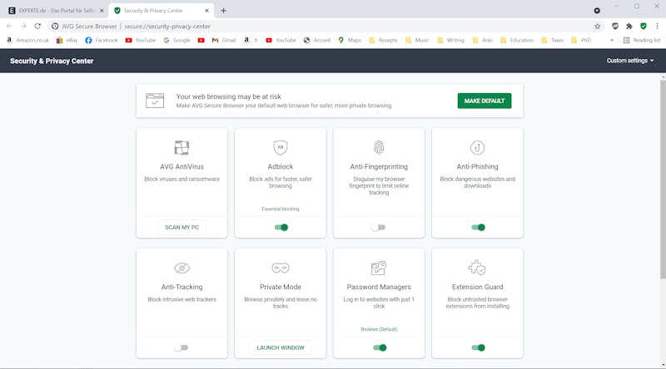Click the SCAN MY PC button
This screenshot has width=666, height=369.
click(x=181, y=228)
